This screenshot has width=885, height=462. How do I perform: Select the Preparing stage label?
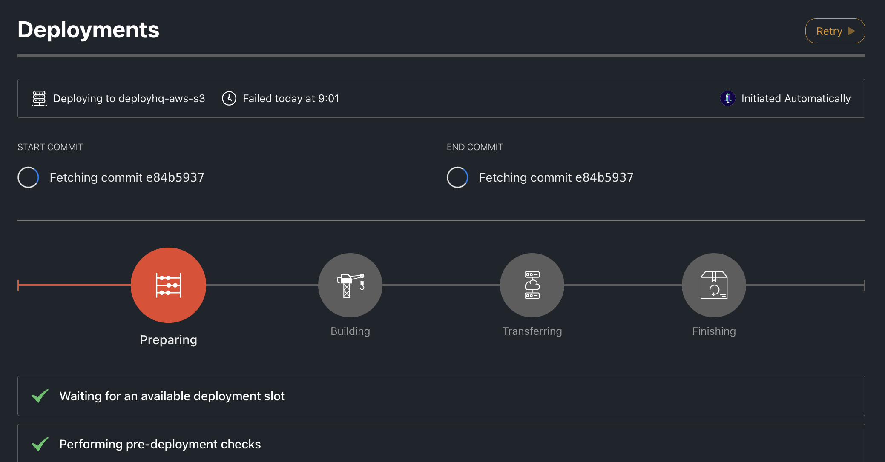168,339
